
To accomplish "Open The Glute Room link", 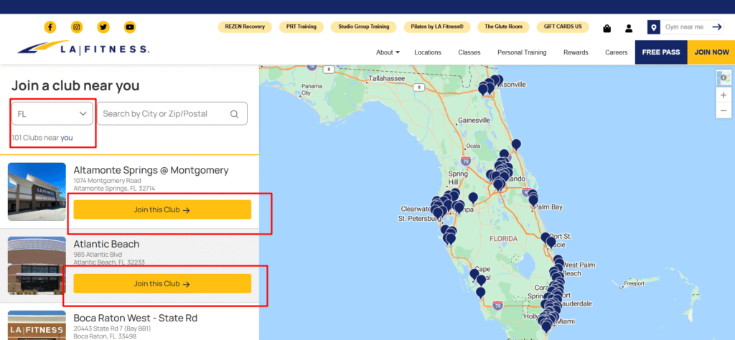I will point(503,27).
